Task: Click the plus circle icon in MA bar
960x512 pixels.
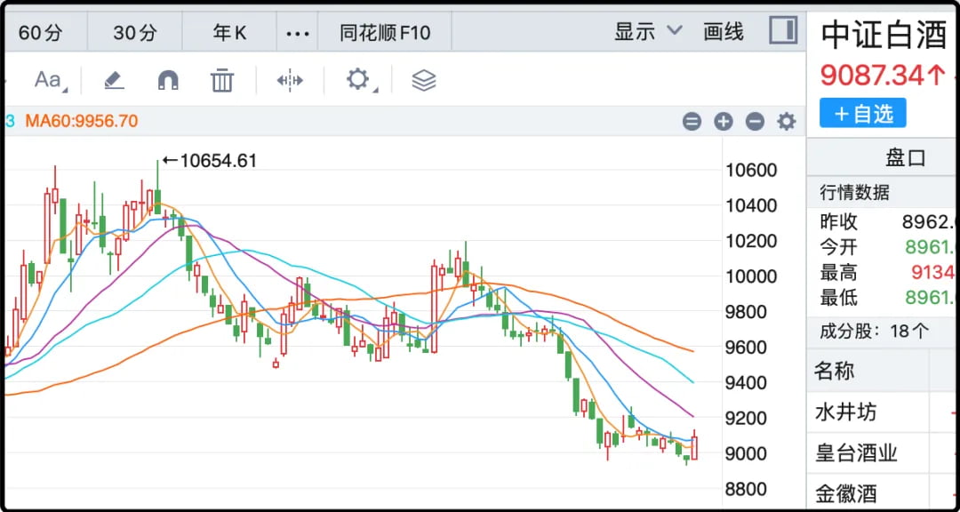Action: coord(723,122)
